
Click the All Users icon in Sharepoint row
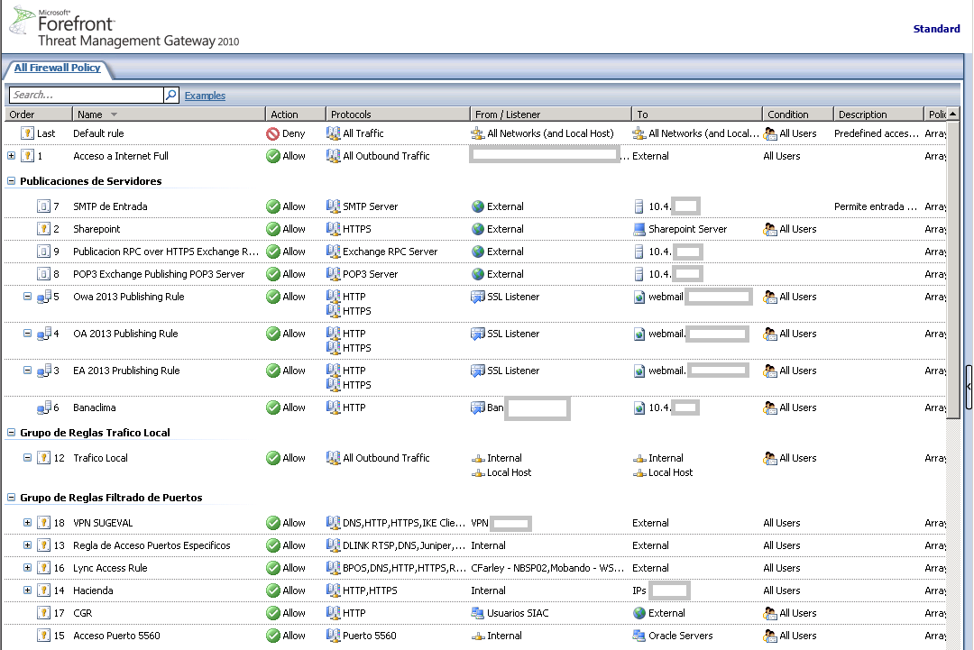click(x=770, y=229)
